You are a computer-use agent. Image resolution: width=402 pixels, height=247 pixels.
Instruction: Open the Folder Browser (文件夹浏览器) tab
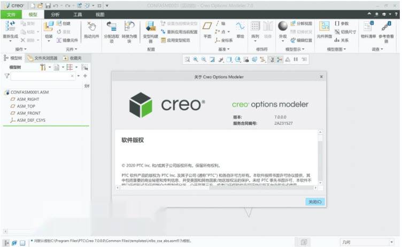click(x=43, y=58)
